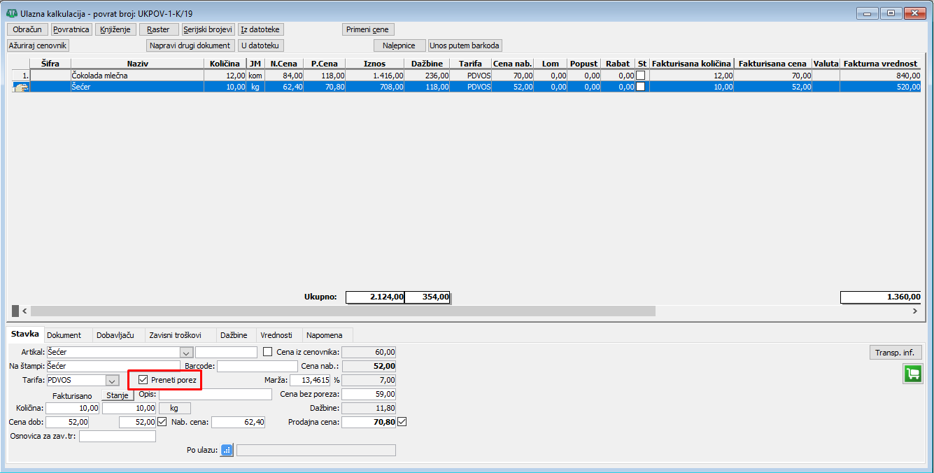
Task: Click the green shopping cart icon
Action: [912, 374]
